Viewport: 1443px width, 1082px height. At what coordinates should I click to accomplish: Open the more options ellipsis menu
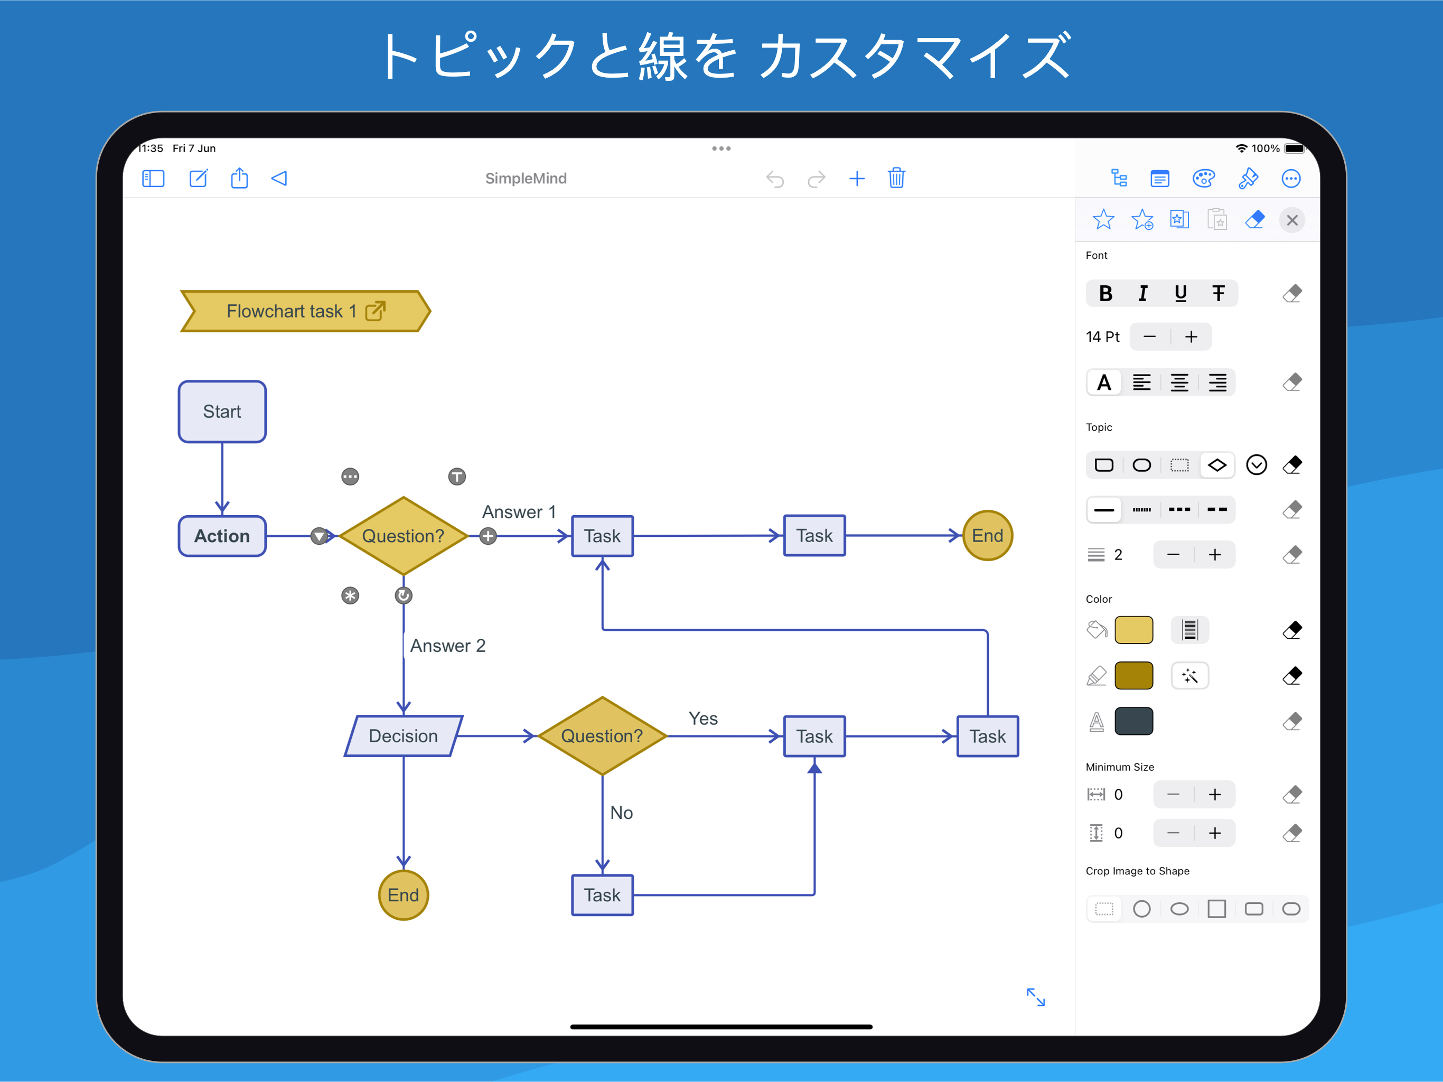1291,179
